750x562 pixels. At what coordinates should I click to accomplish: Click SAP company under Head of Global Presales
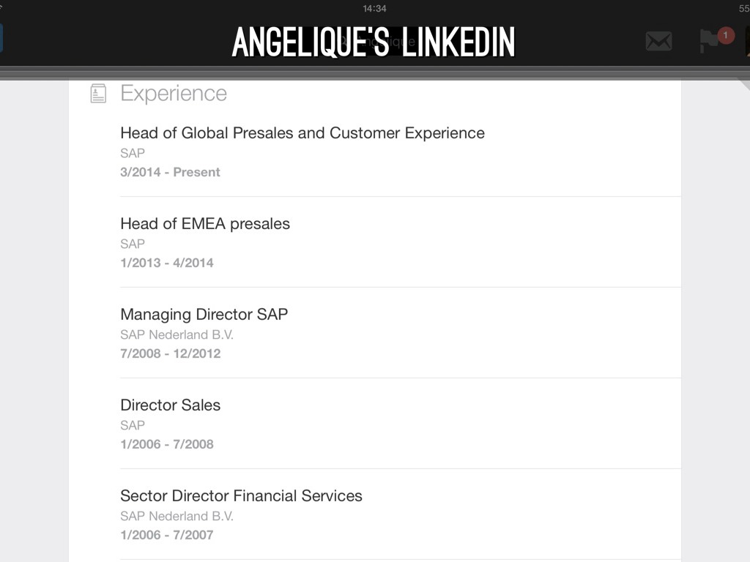click(133, 153)
